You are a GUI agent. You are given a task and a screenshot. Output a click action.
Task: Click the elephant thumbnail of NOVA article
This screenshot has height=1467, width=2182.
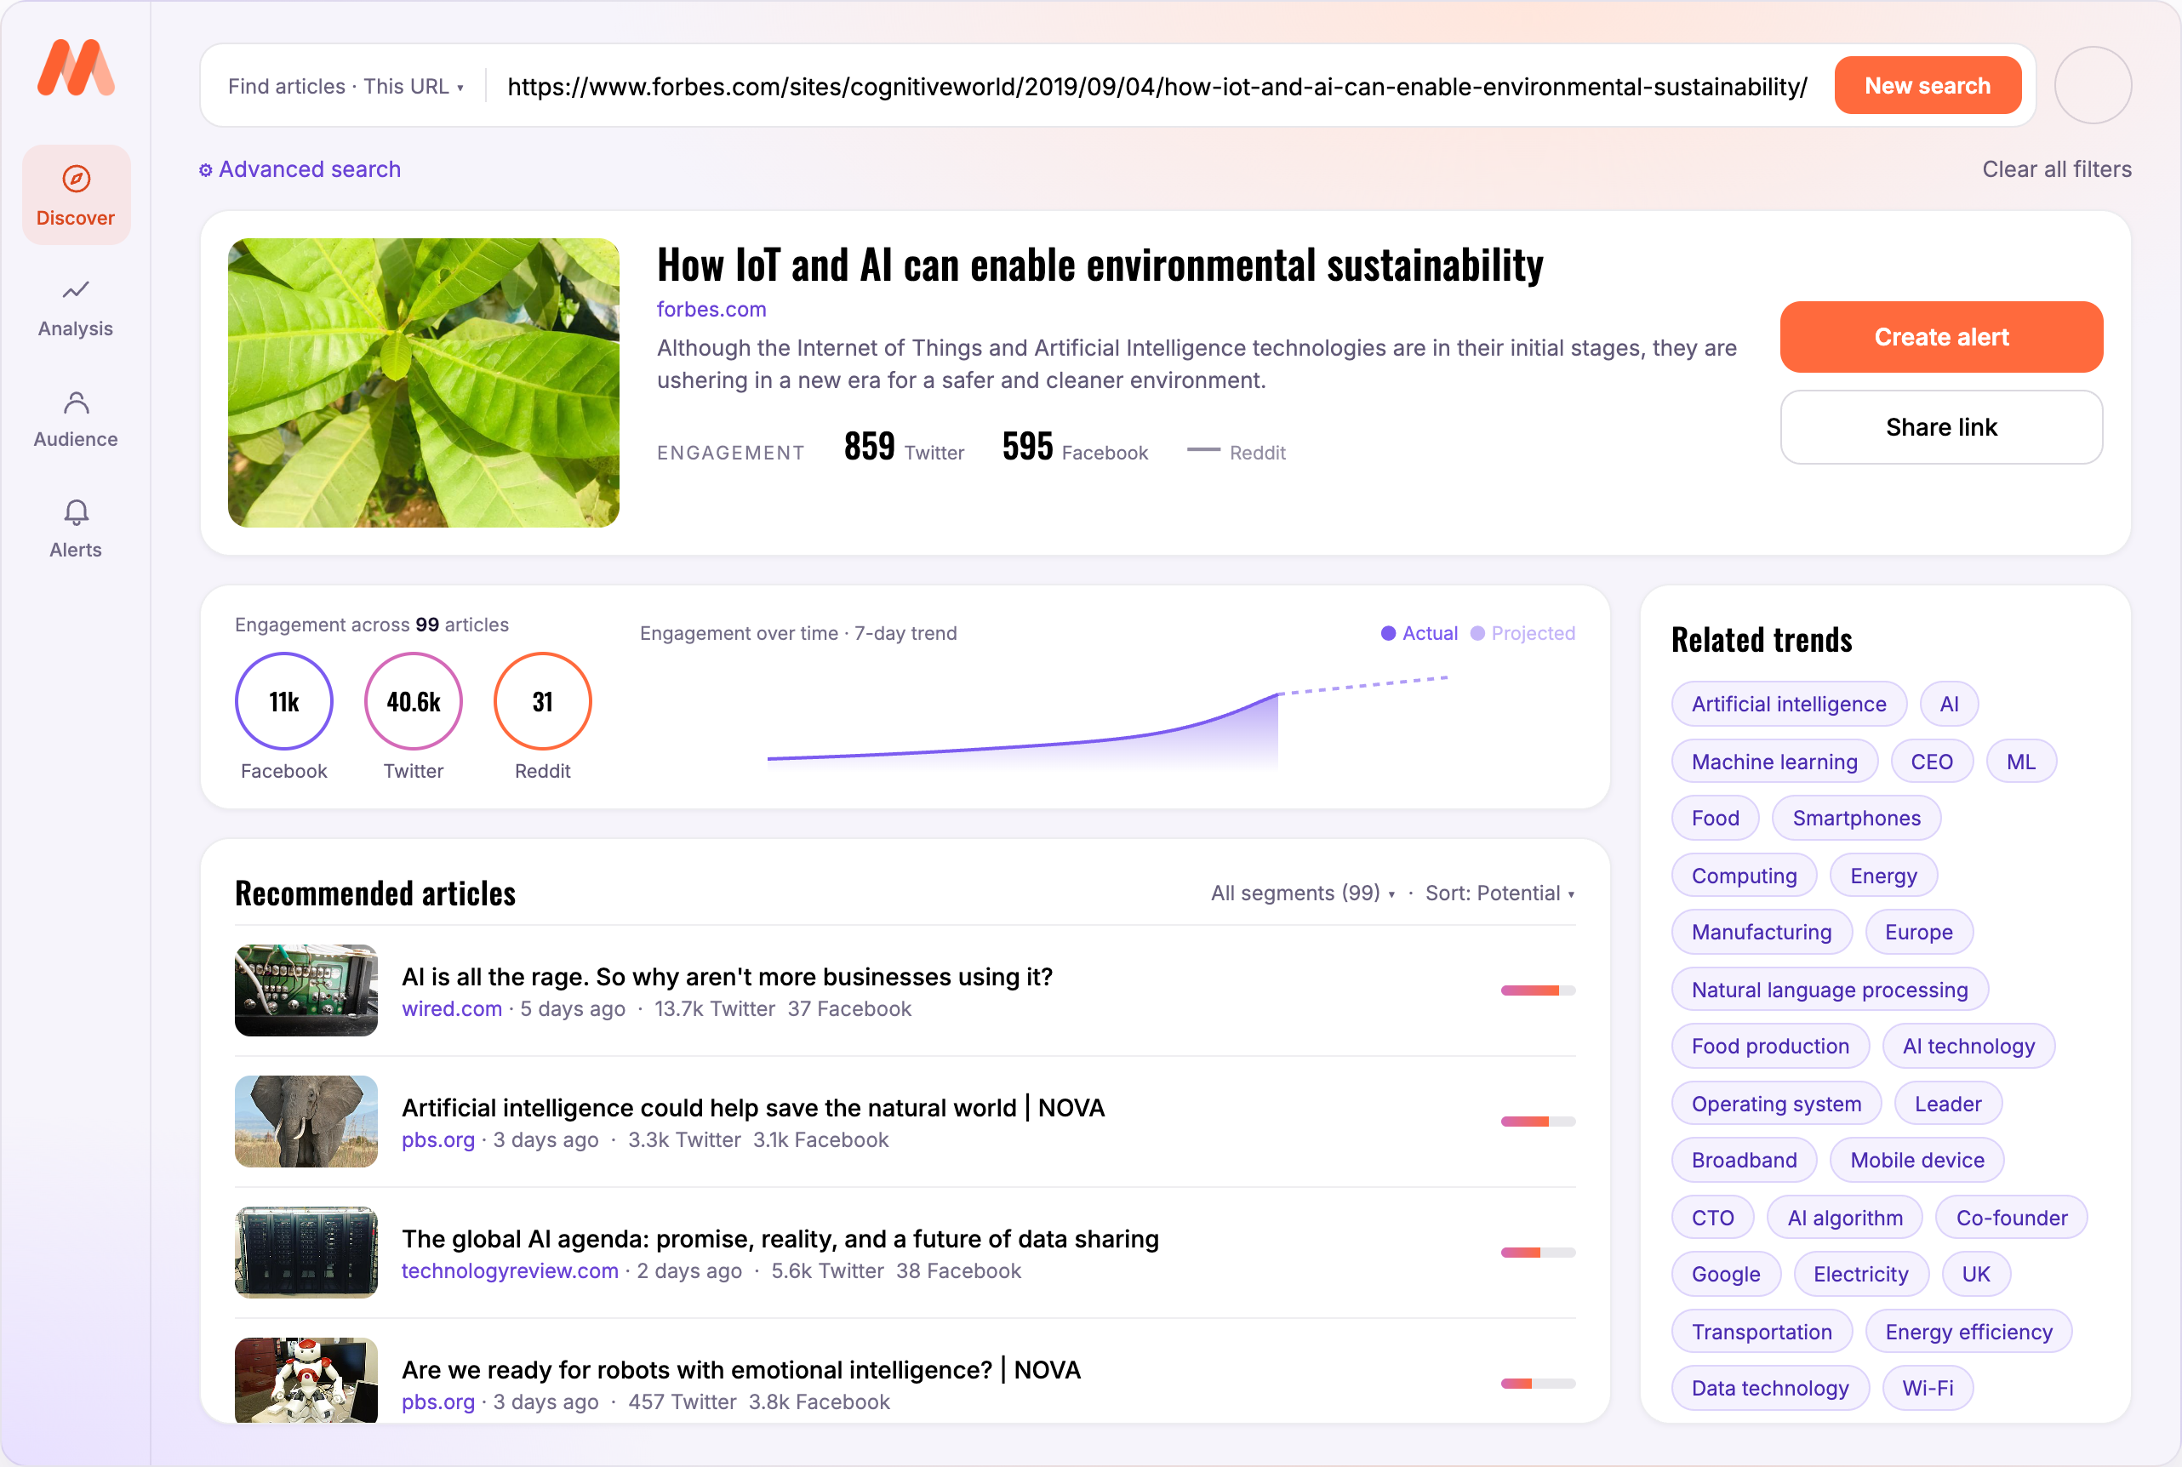tap(306, 1121)
